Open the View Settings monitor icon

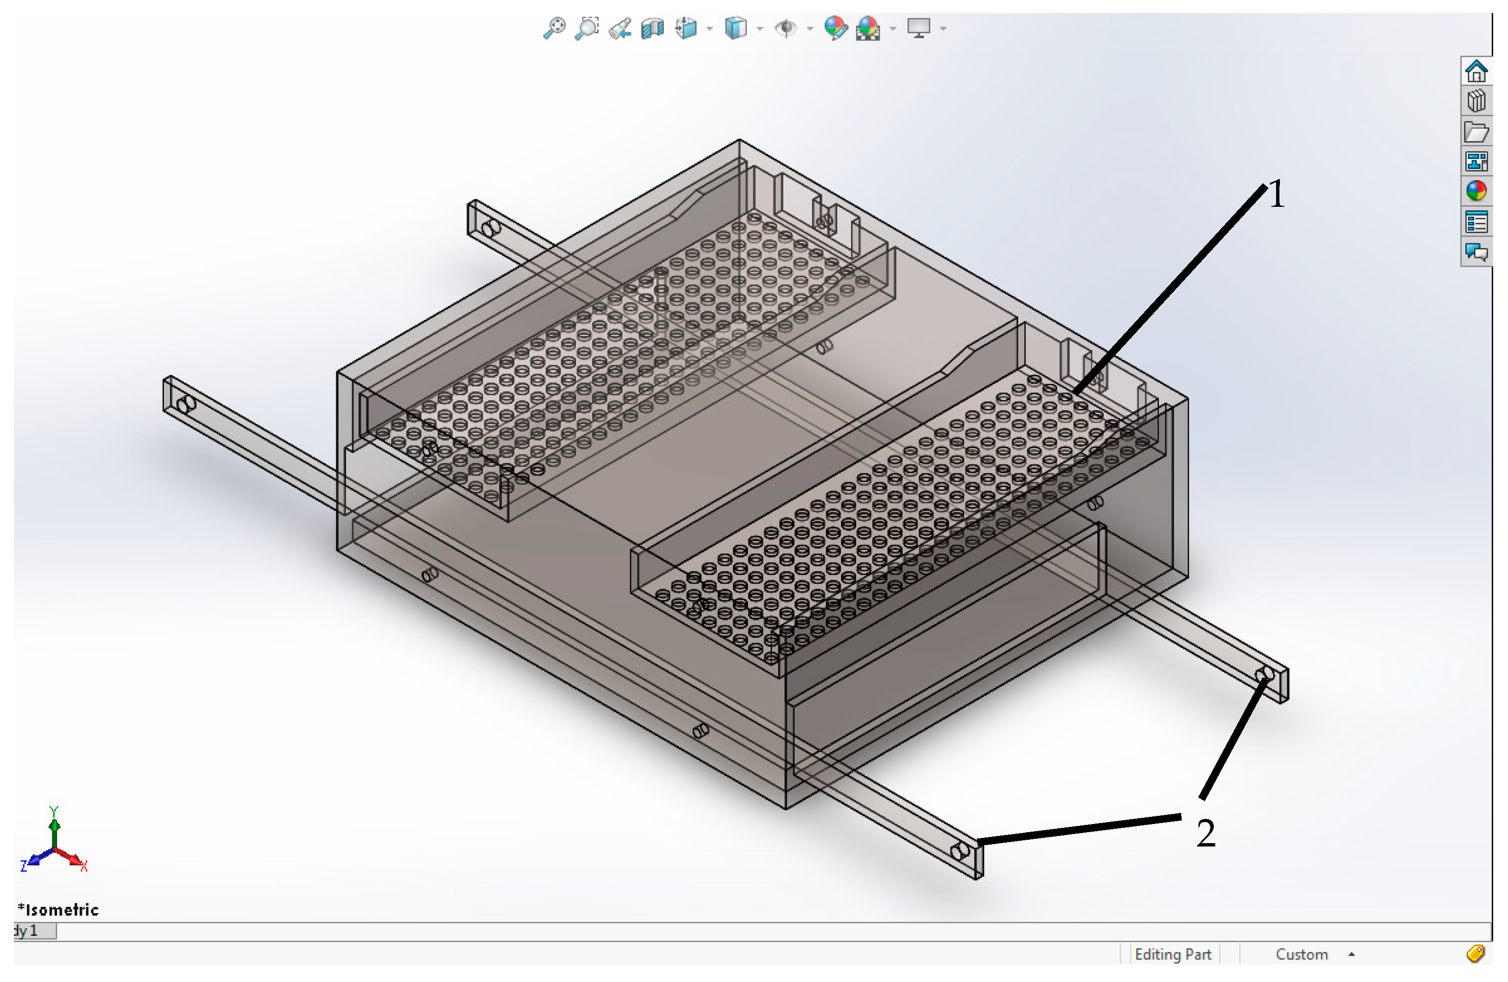pyautogui.click(x=918, y=29)
